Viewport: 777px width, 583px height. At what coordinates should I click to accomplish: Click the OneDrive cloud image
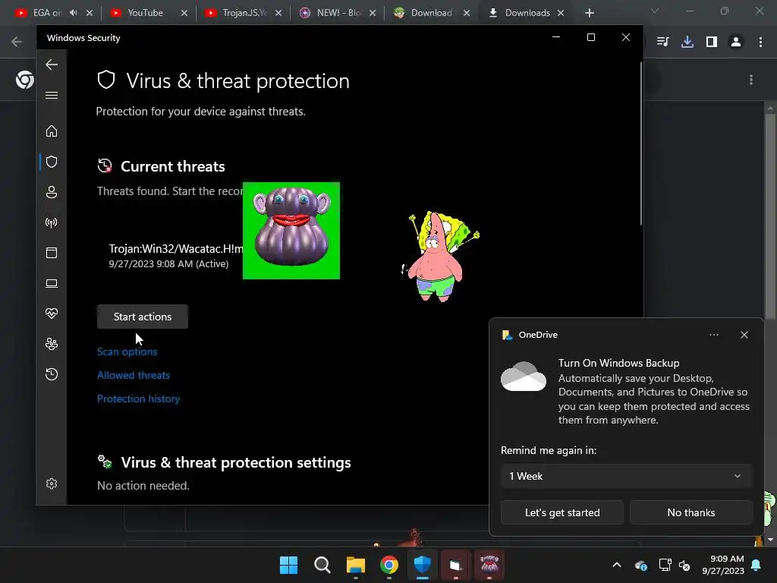[524, 377]
